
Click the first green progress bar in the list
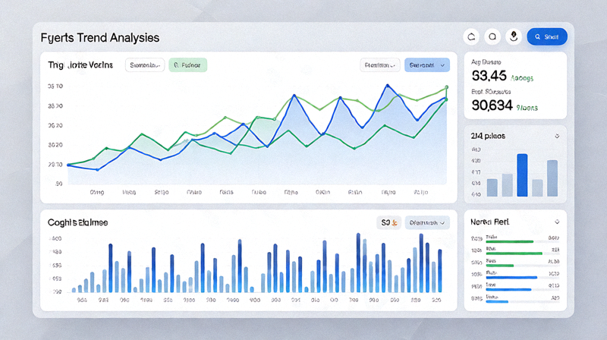click(509, 241)
